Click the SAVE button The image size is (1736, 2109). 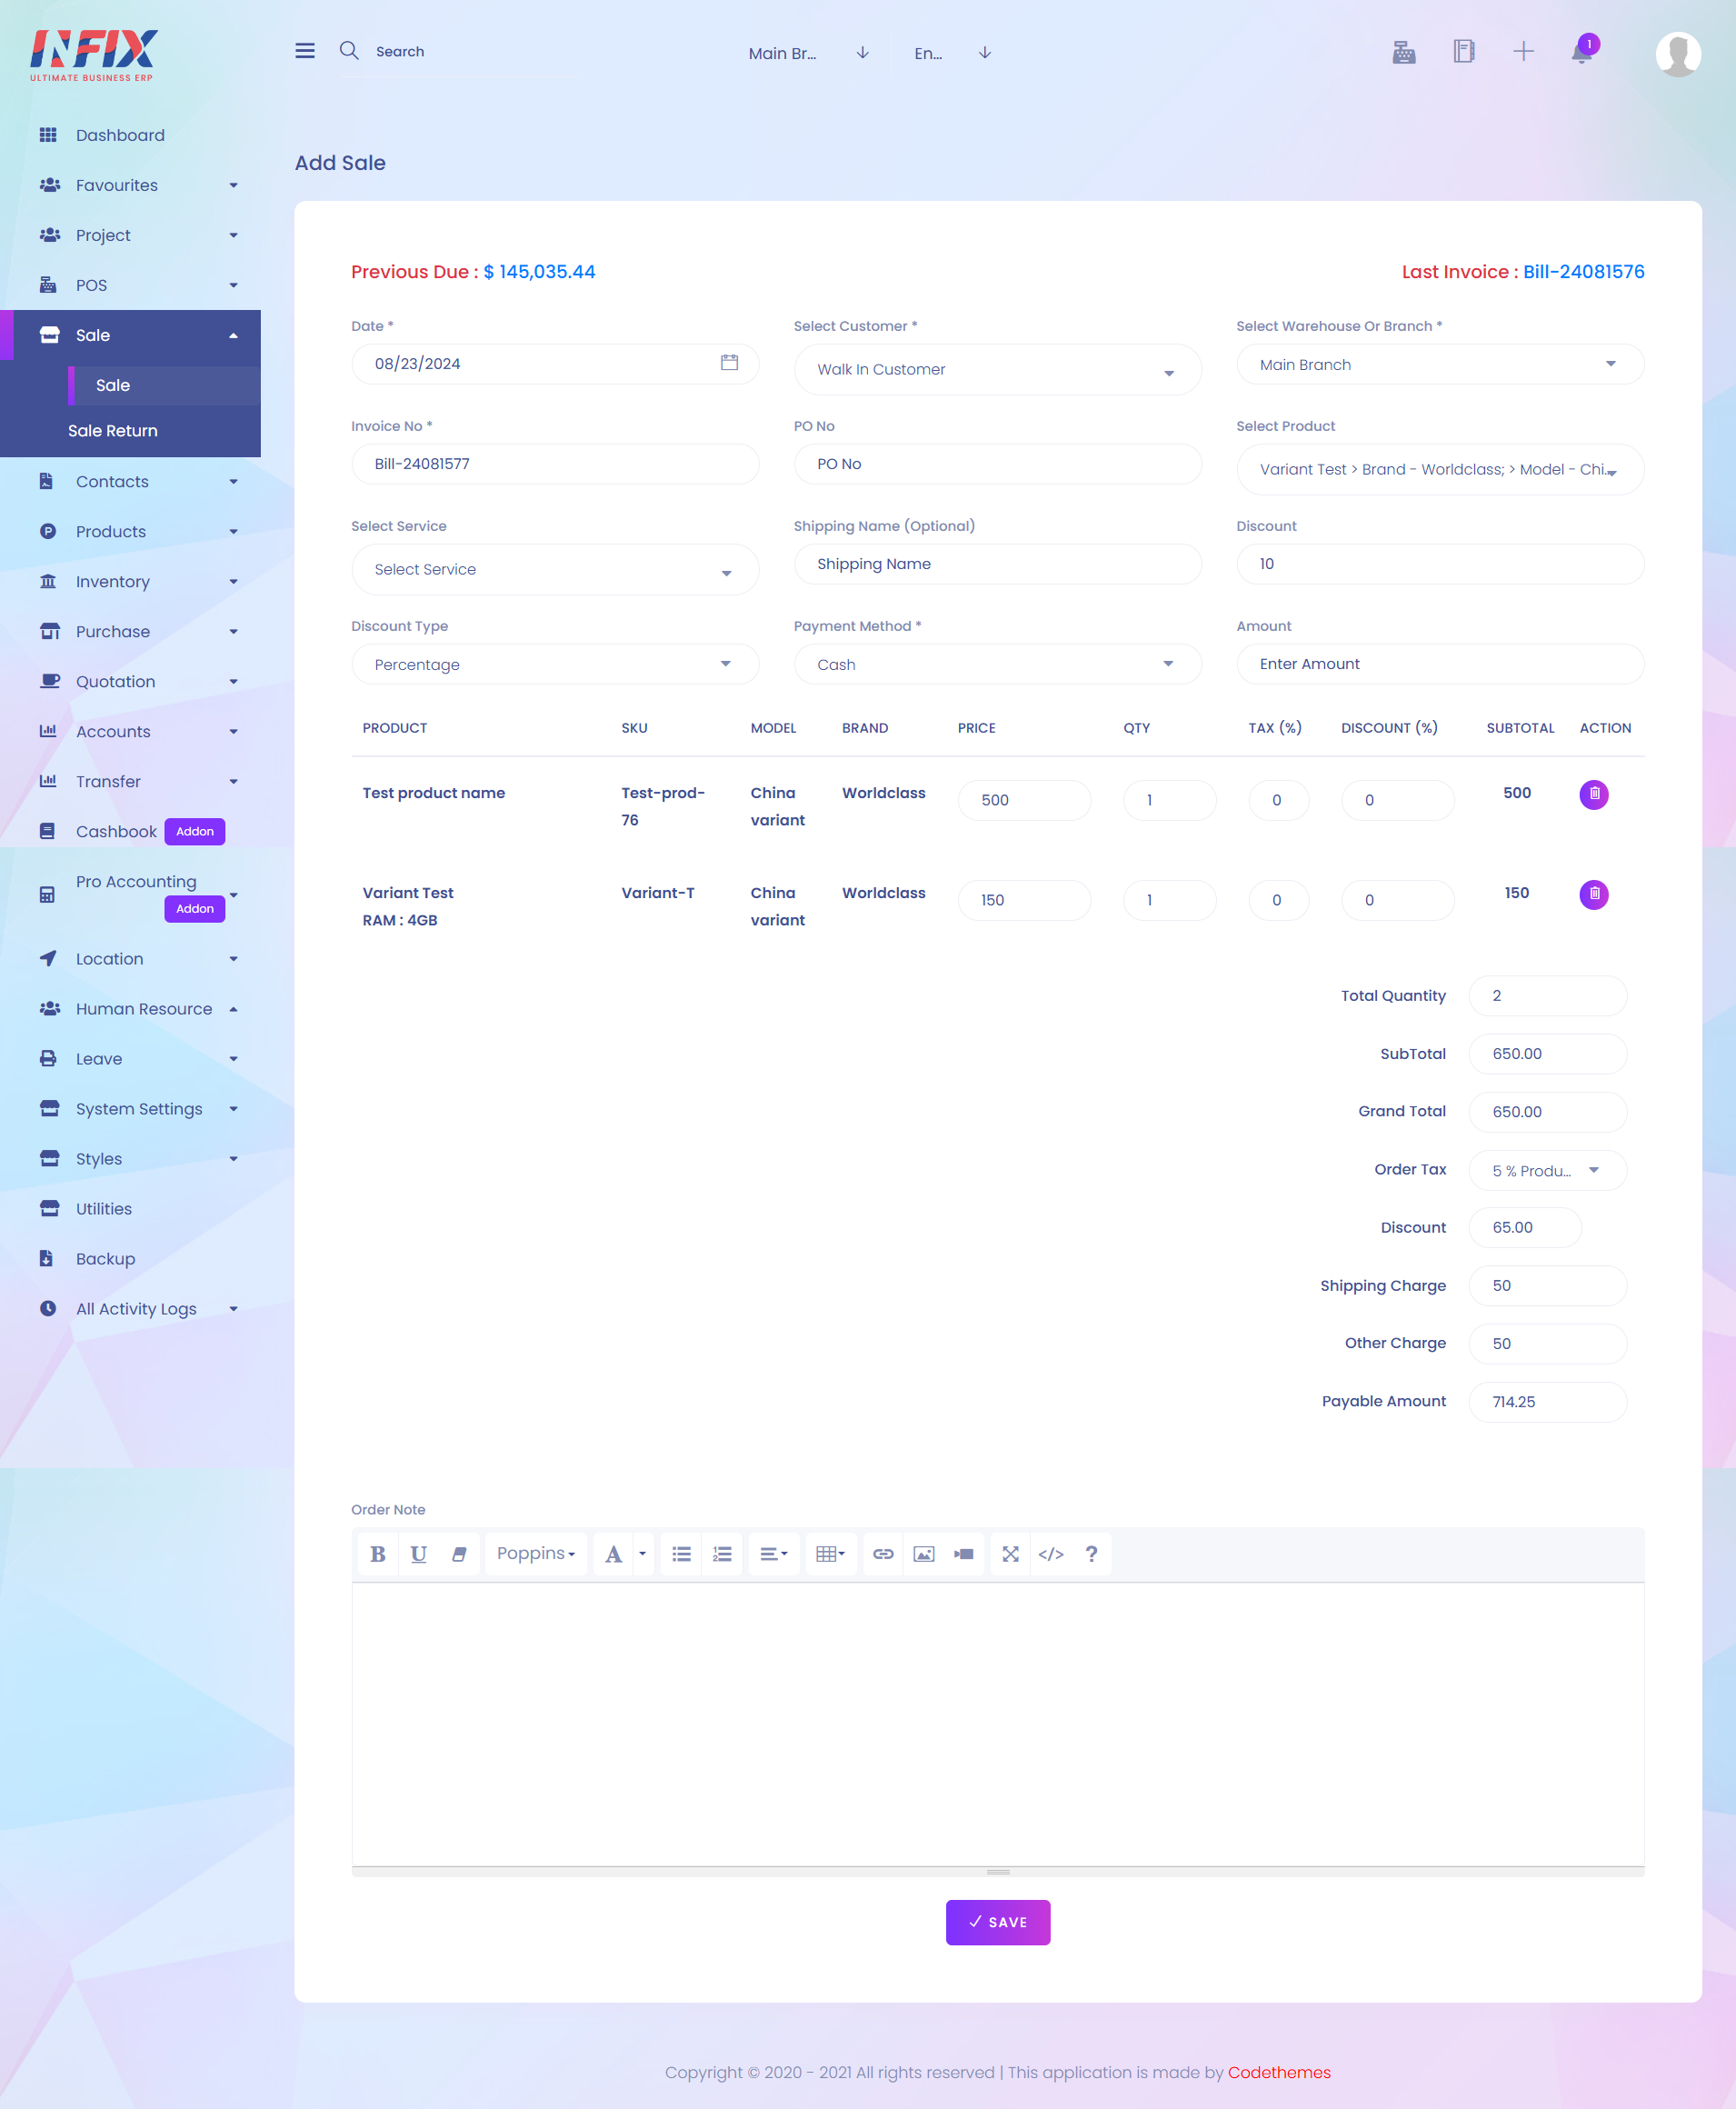(x=997, y=1922)
